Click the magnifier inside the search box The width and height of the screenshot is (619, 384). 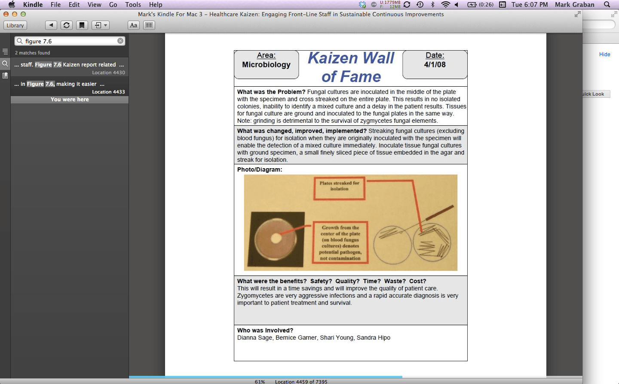(20, 41)
